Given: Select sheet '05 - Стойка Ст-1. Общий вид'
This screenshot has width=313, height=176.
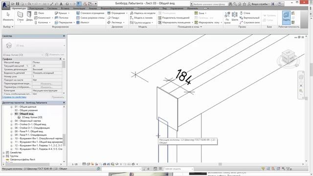Looking at the screenshot, I should tap(30, 124).
